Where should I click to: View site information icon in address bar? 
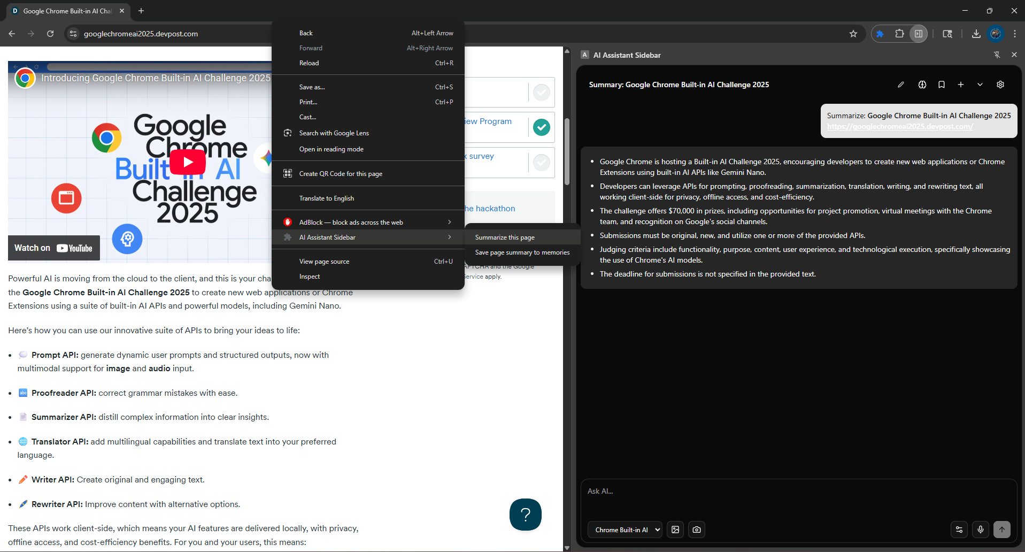click(x=73, y=34)
